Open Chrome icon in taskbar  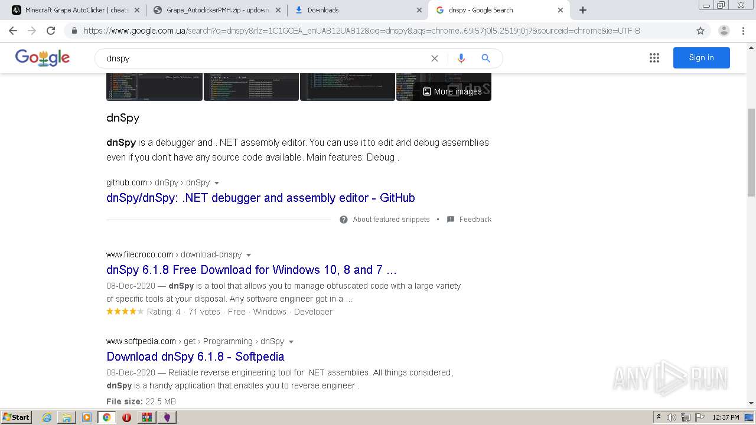coord(107,417)
